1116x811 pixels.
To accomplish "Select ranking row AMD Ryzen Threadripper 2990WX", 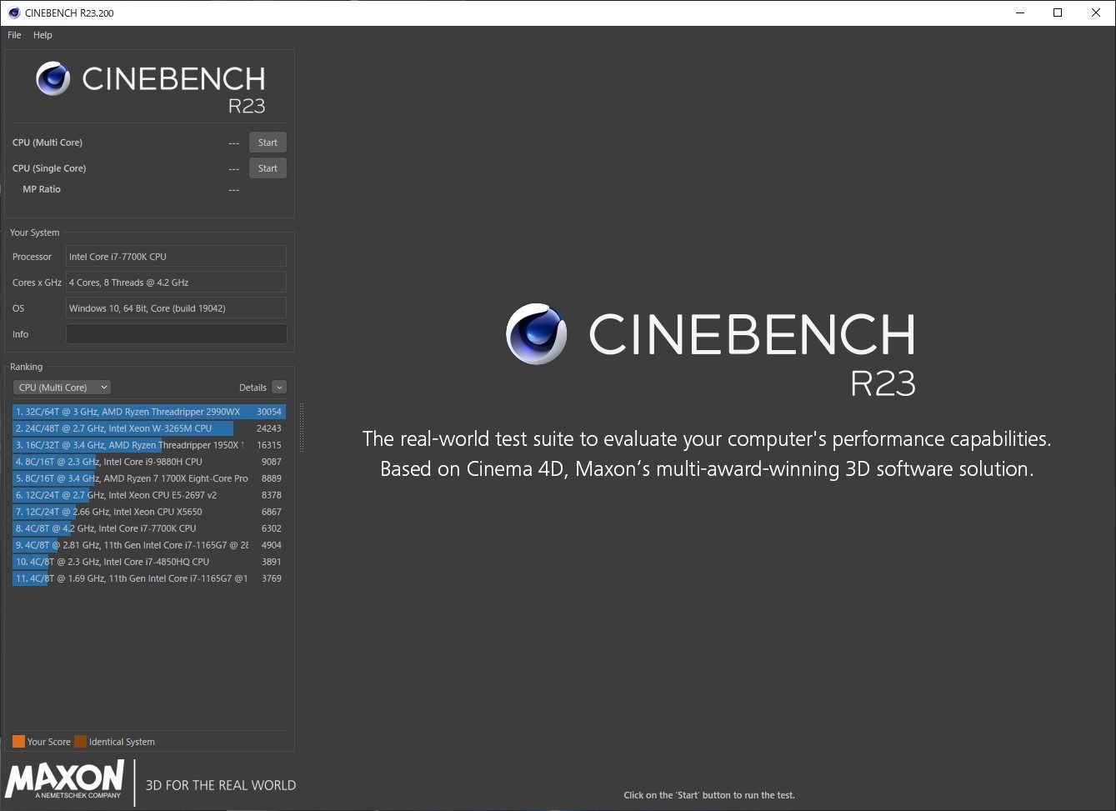I will tap(149, 412).
